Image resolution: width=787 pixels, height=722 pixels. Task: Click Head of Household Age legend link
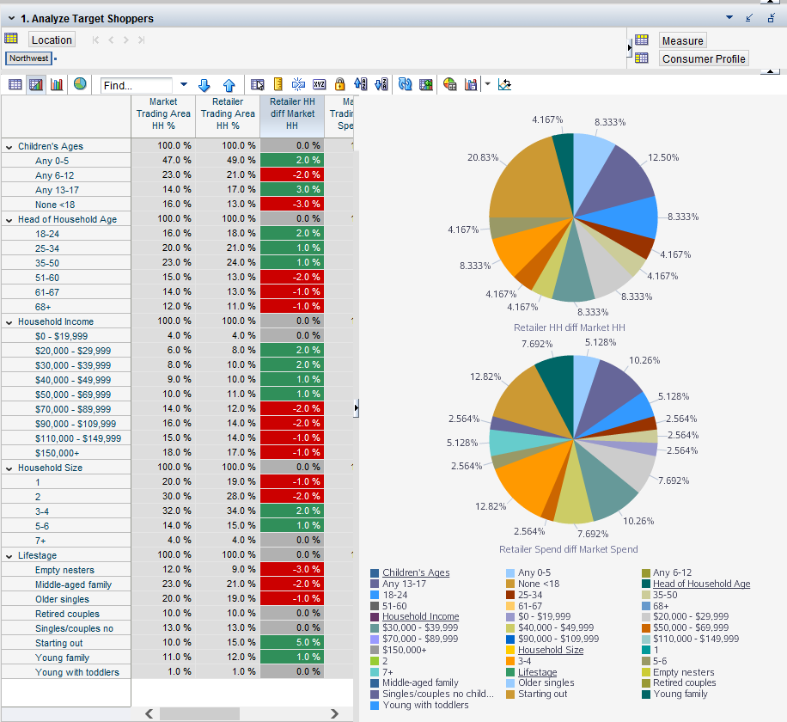[701, 584]
